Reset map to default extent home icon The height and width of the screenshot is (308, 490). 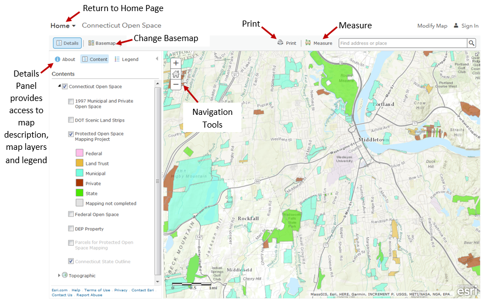pos(176,74)
